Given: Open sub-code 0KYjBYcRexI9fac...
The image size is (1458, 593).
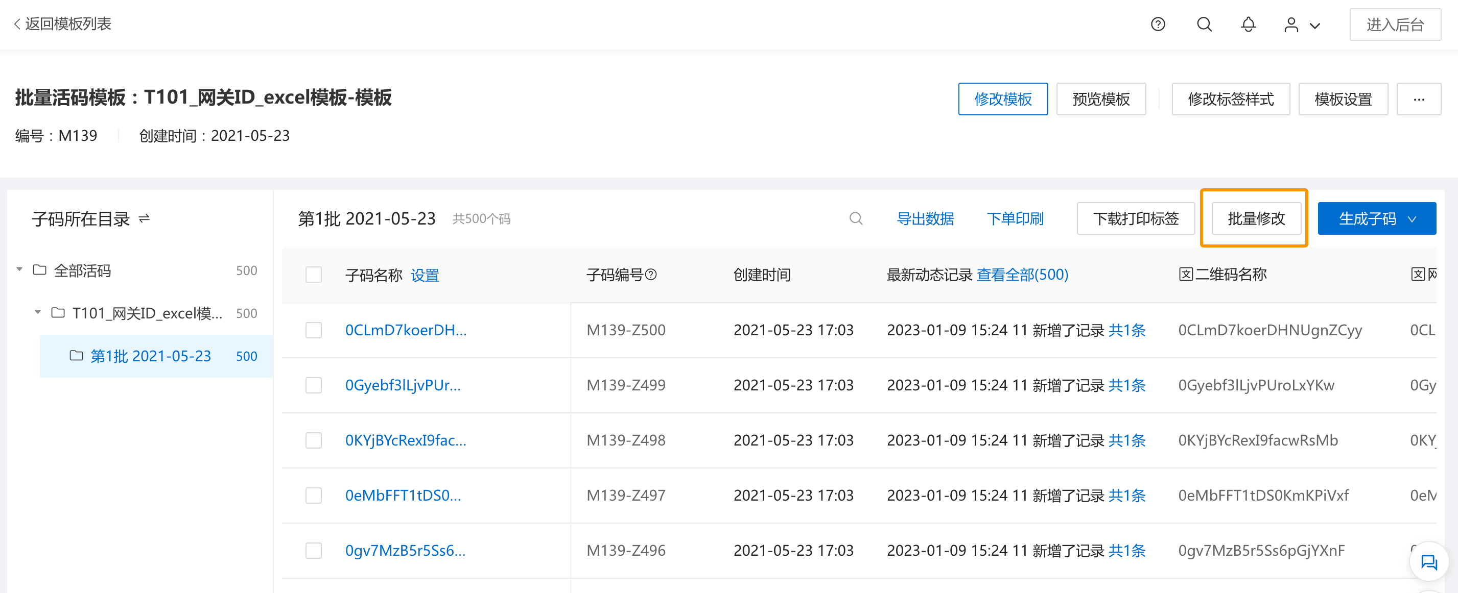Looking at the screenshot, I should [406, 440].
